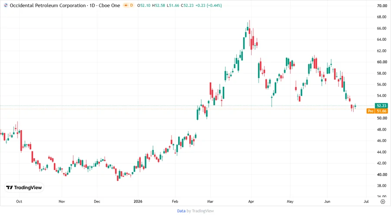Click the H52.58 high value
The width and height of the screenshot is (391, 216).
tap(159, 5)
